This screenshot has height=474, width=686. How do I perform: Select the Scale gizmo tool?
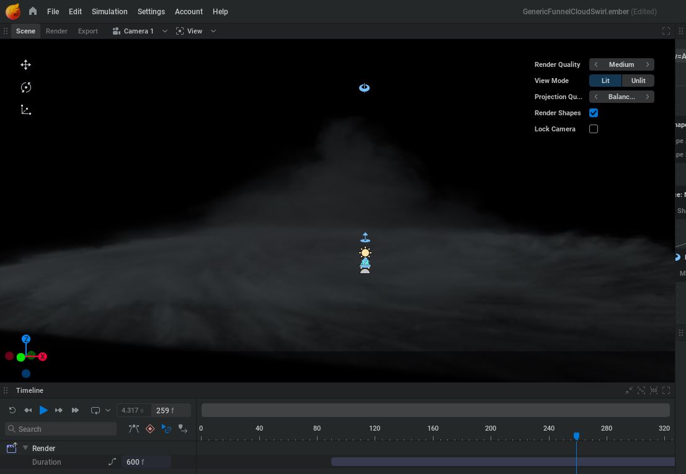point(25,110)
